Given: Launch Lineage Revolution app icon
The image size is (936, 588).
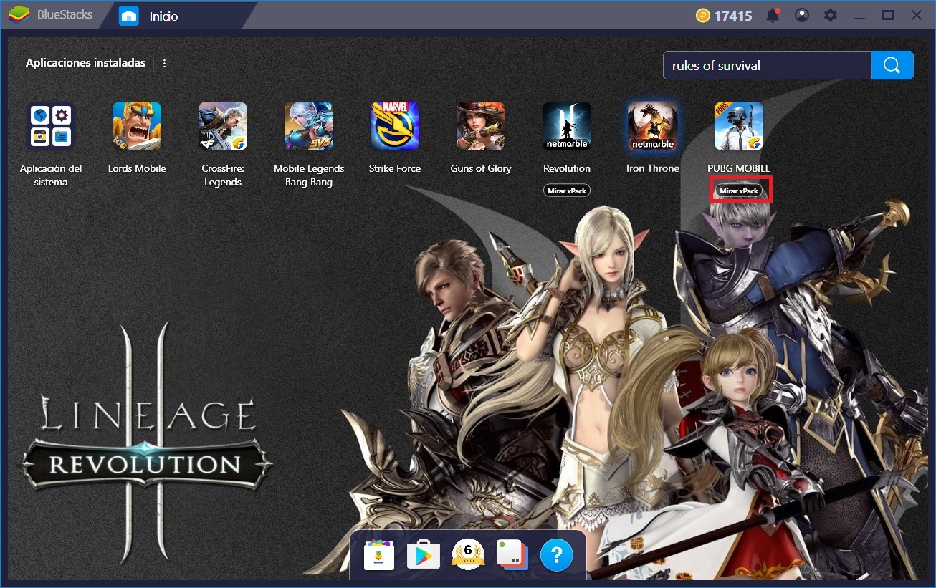Looking at the screenshot, I should tap(567, 126).
